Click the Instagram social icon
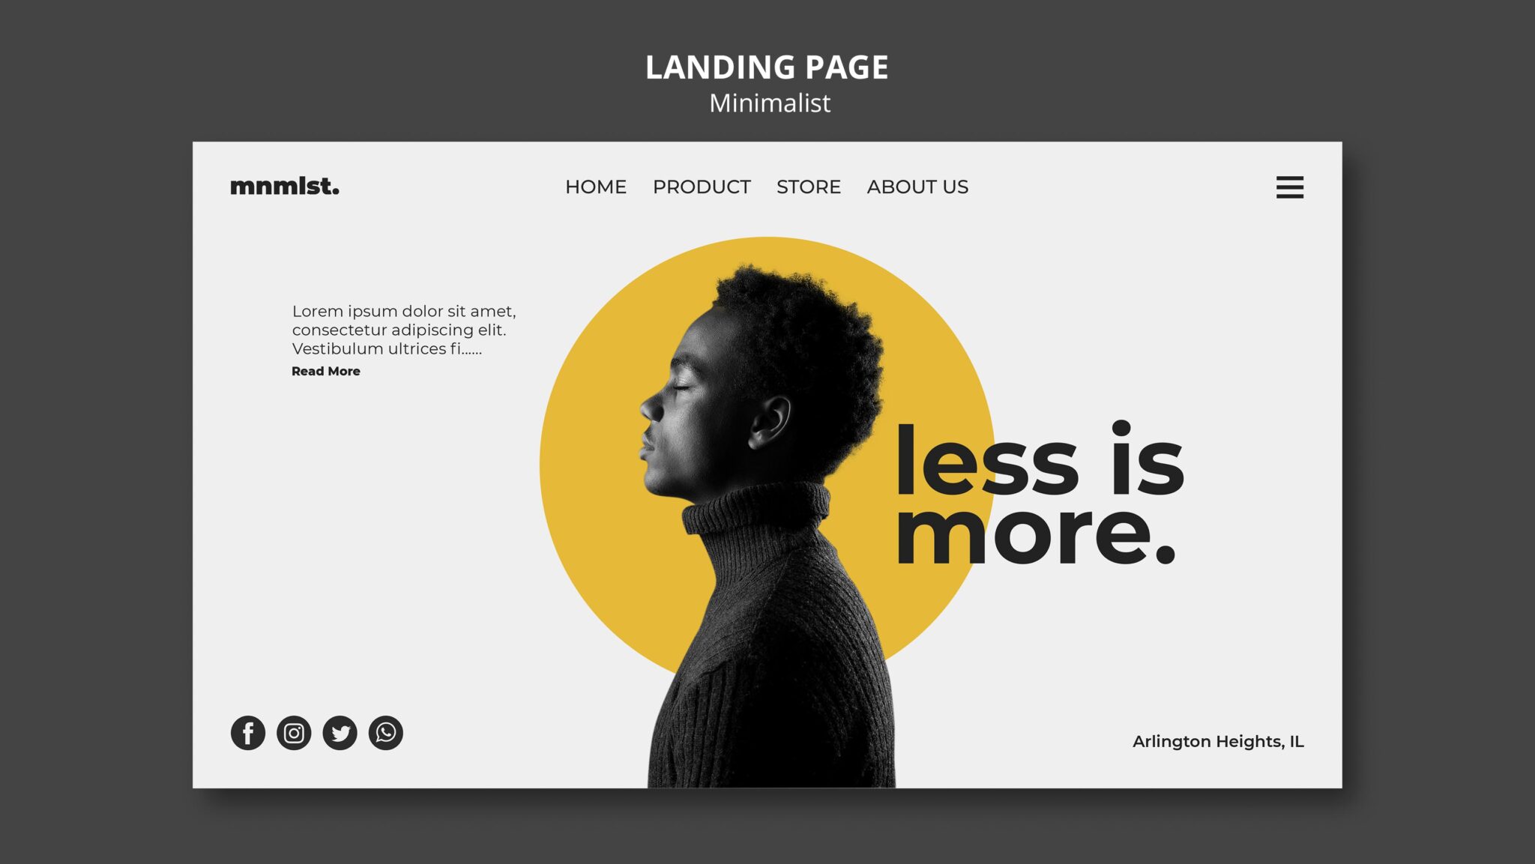Screen dimensions: 1535x864 [293, 732]
